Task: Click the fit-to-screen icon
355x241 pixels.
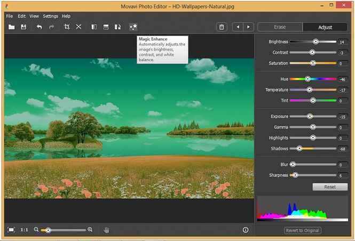Action: click(11, 230)
